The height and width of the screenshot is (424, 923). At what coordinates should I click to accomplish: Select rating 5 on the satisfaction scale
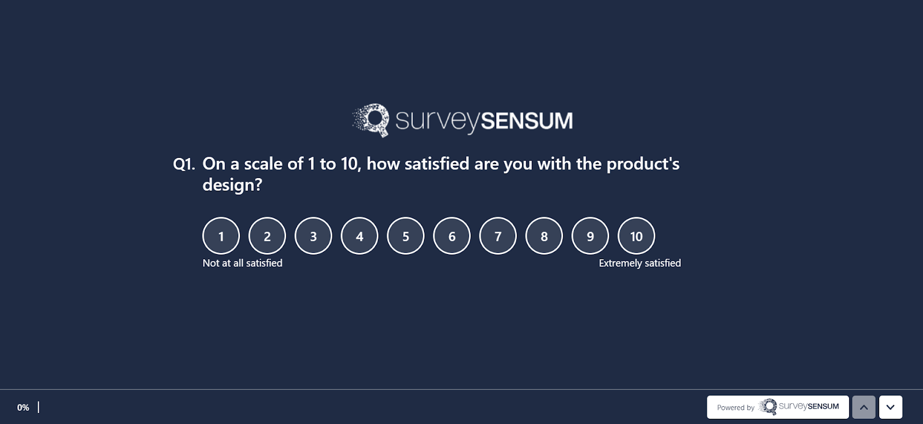[405, 236]
